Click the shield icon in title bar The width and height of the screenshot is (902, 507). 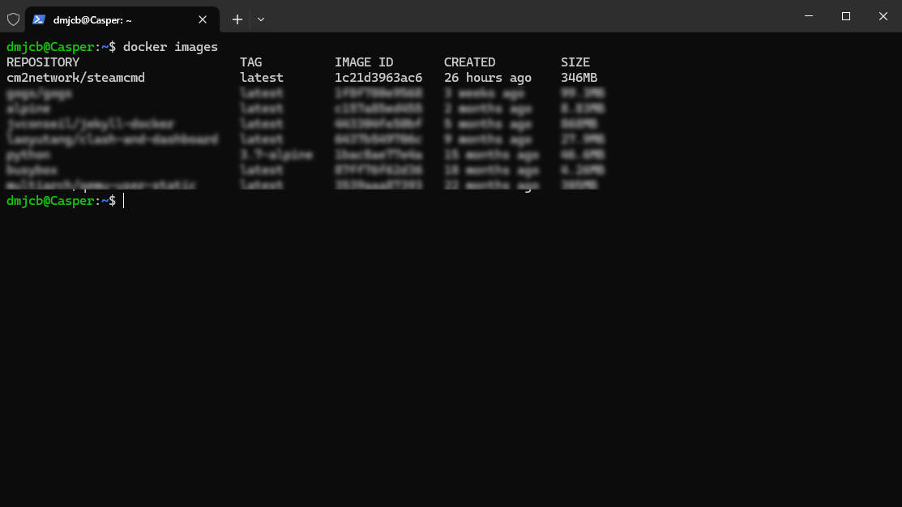pos(13,19)
